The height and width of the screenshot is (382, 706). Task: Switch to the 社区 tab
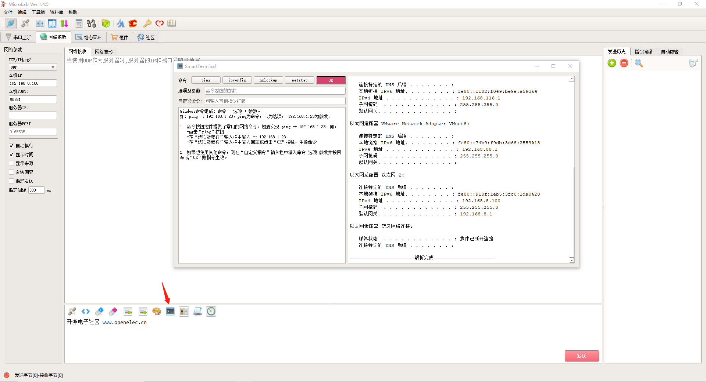coord(146,37)
